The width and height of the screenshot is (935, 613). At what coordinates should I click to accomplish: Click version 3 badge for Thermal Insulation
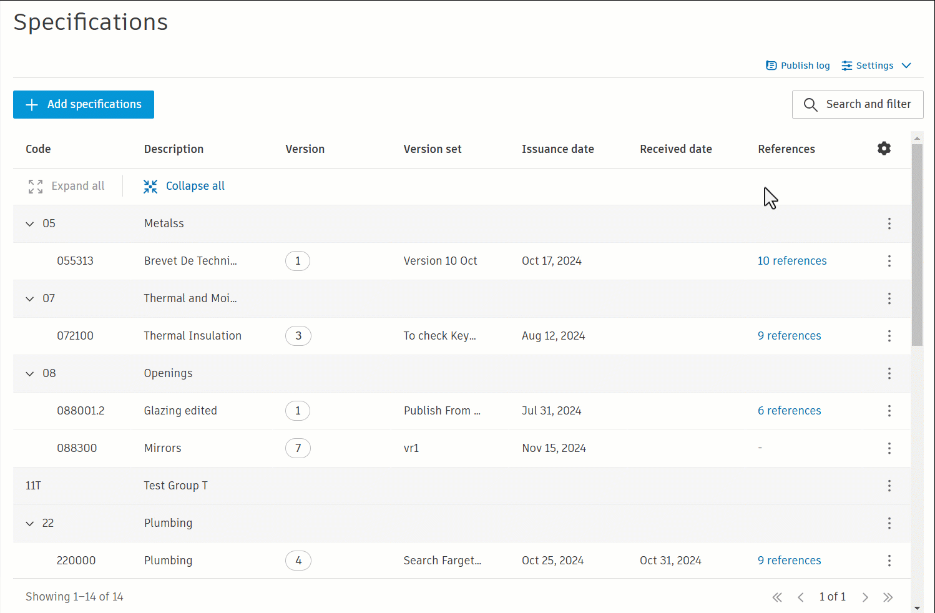tap(298, 336)
